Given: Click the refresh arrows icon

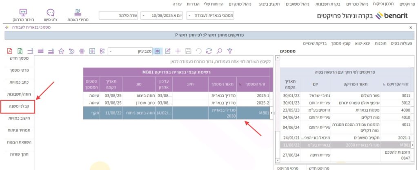Looking at the screenshot, I should click(x=209, y=51).
